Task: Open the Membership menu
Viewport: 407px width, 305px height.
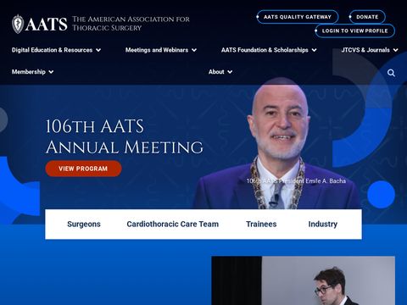Action: click(29, 72)
